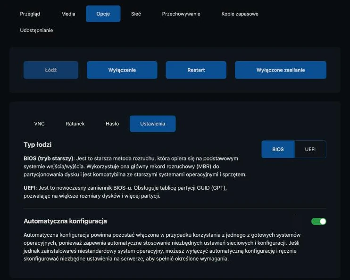Viewport: 350px width, 280px height.
Task: Choose the BIOS boot type
Action: 278,149
